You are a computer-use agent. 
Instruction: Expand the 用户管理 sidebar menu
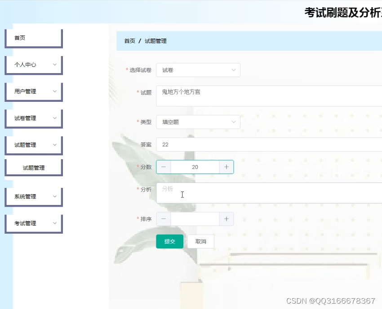click(33, 91)
